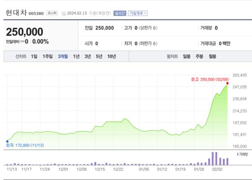Screen dimensions: 252x180
Task: Switch to 일봉 daily candle chart
Action: (186, 57)
